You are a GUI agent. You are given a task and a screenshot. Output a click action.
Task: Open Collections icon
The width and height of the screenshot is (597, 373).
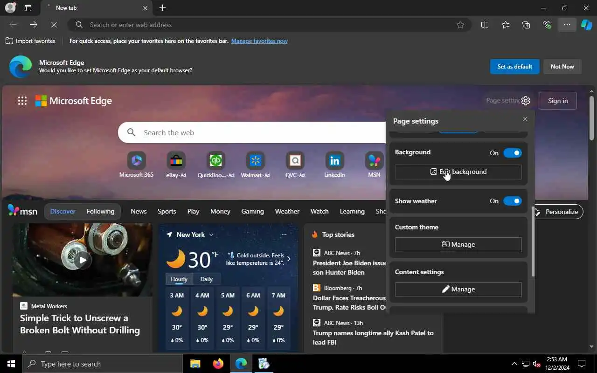point(526,25)
